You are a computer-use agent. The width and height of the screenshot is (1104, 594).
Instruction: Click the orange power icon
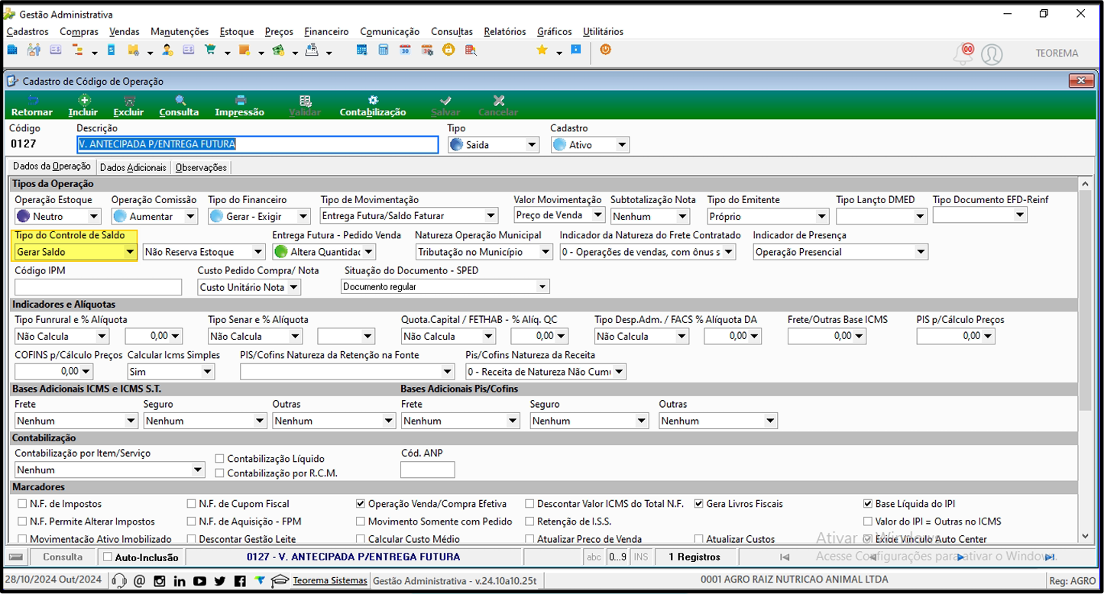(x=605, y=50)
